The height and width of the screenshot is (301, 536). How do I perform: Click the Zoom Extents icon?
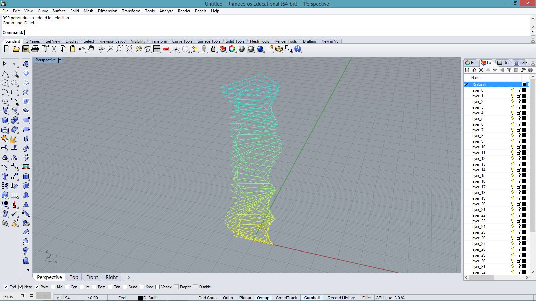click(x=129, y=49)
